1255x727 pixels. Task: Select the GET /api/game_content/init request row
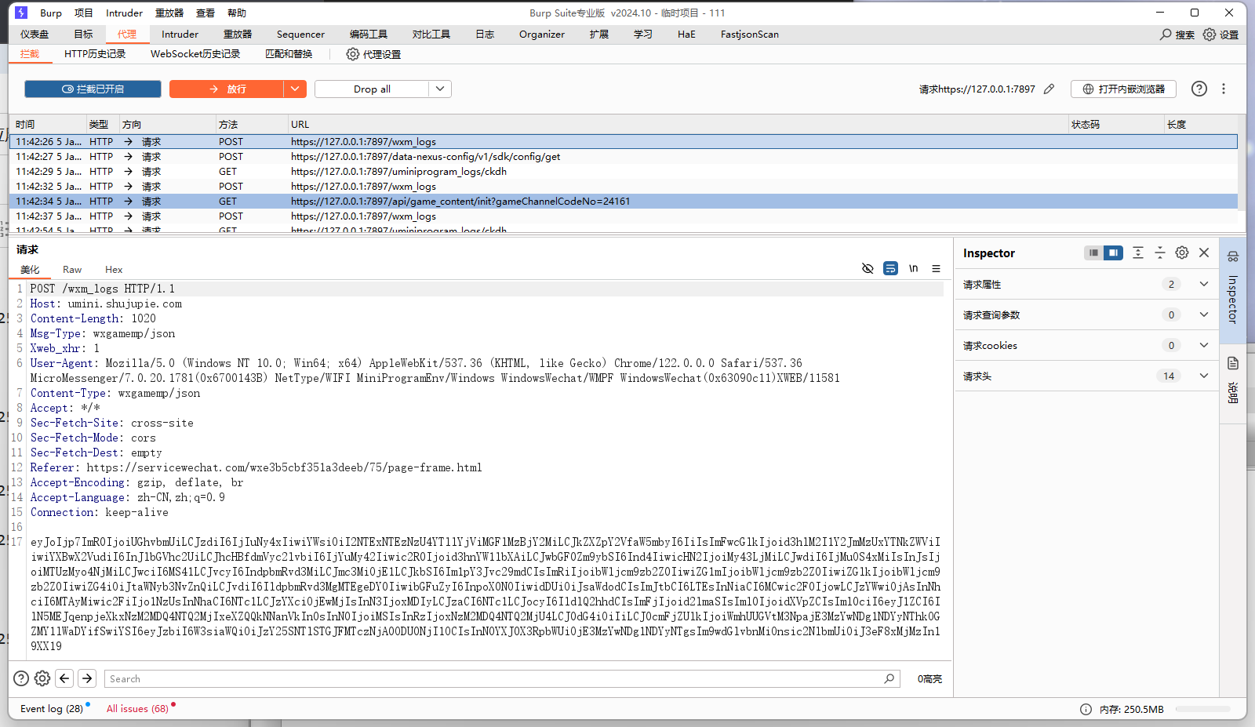[x=624, y=202]
